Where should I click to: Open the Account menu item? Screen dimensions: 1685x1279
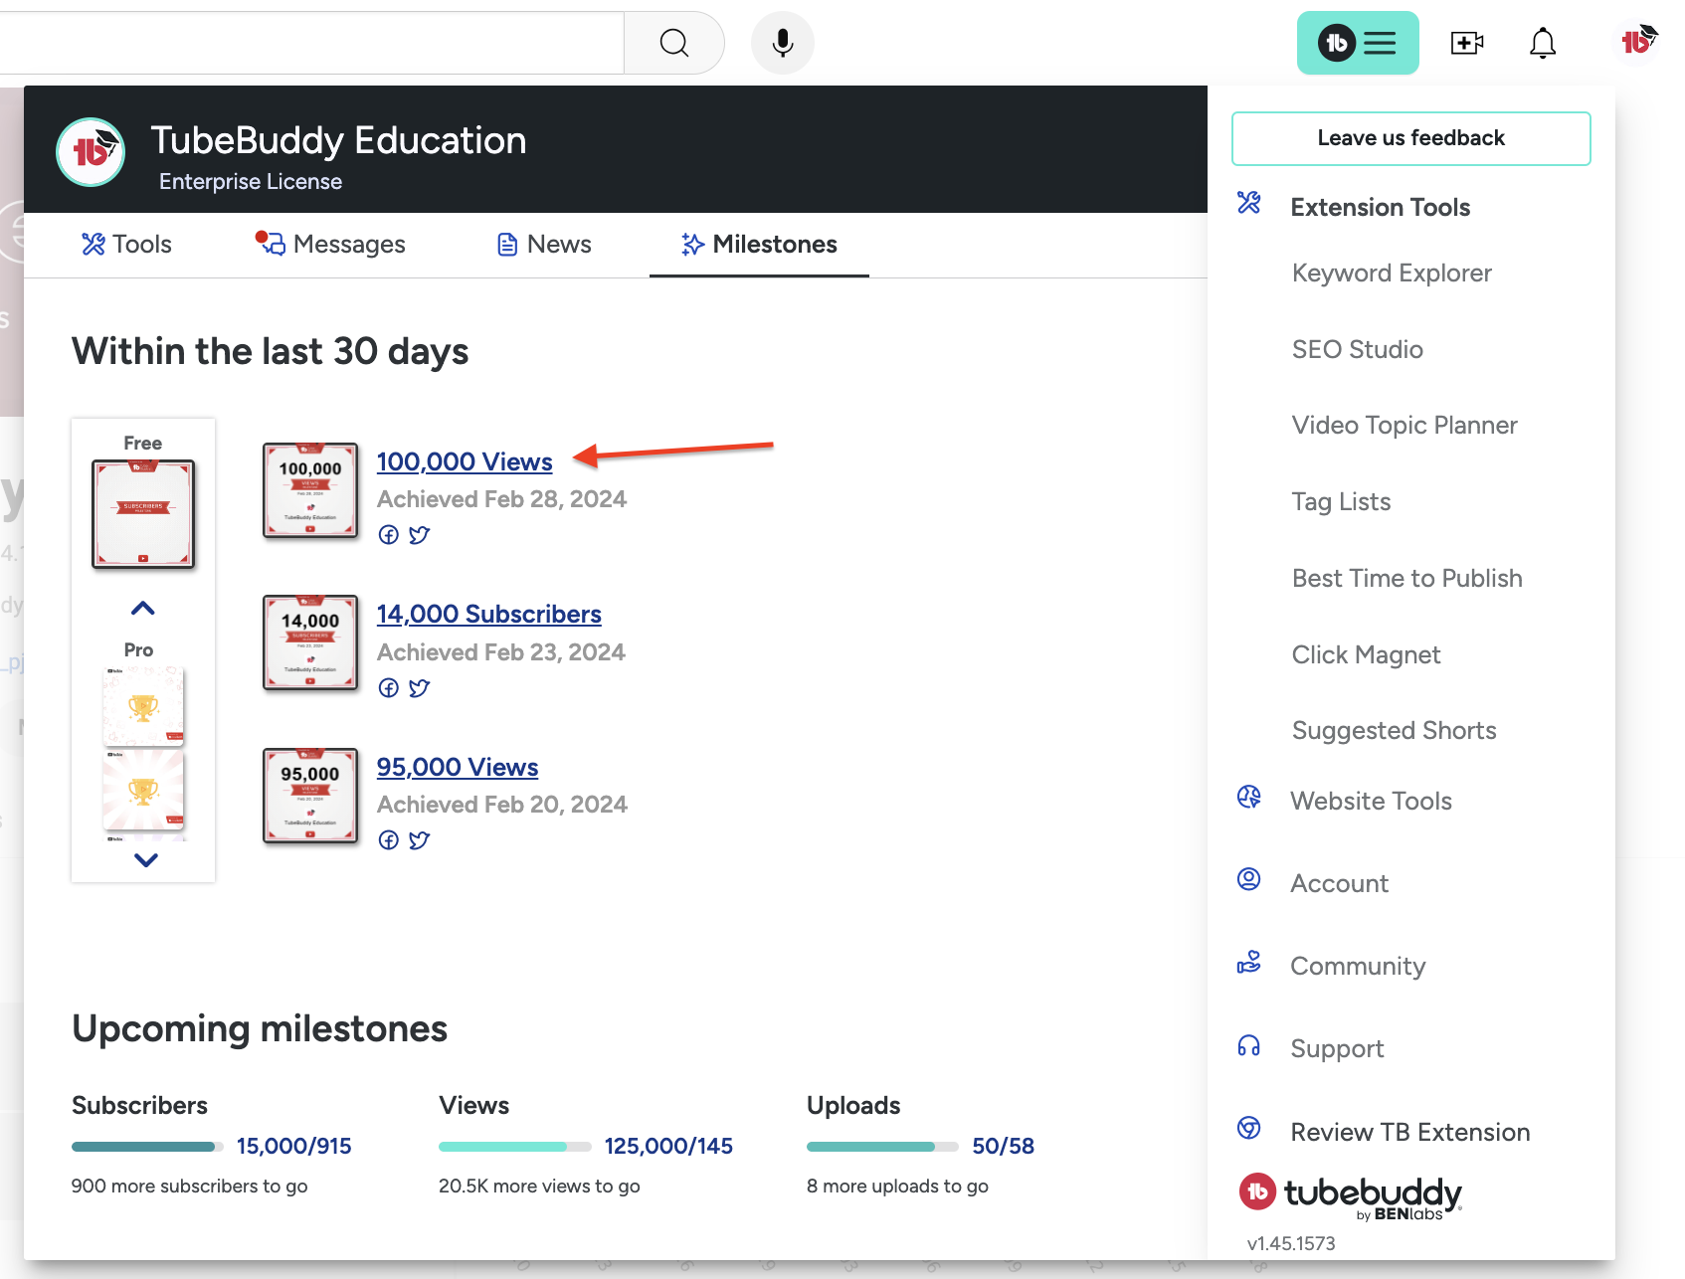(x=1339, y=884)
